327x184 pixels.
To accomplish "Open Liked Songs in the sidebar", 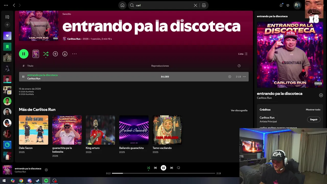I will pyautogui.click(x=7, y=36).
